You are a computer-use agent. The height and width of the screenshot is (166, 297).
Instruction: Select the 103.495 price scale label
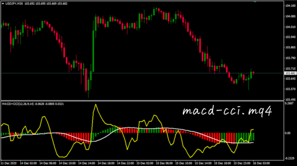(x=290, y=100)
